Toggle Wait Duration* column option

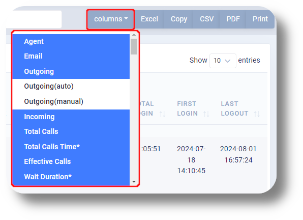(x=71, y=177)
